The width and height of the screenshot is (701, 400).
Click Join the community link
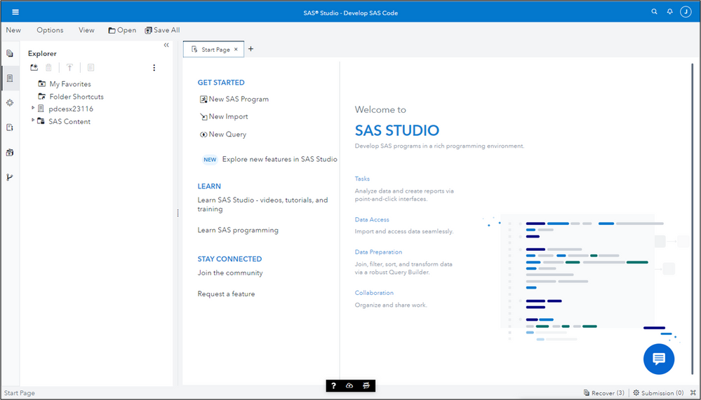pyautogui.click(x=230, y=273)
